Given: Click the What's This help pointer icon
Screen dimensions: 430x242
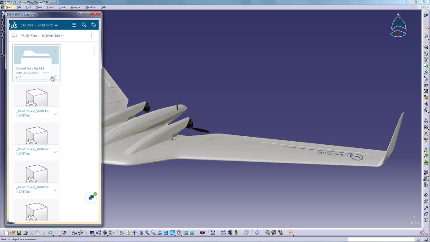Looking at the screenshot, I should pos(64,233).
